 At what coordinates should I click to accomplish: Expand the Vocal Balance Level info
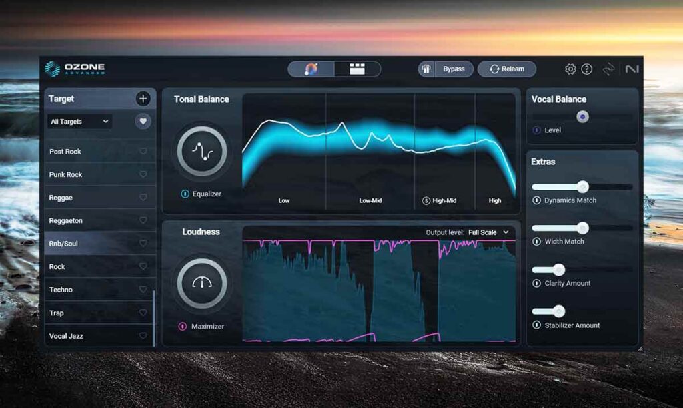tap(537, 130)
